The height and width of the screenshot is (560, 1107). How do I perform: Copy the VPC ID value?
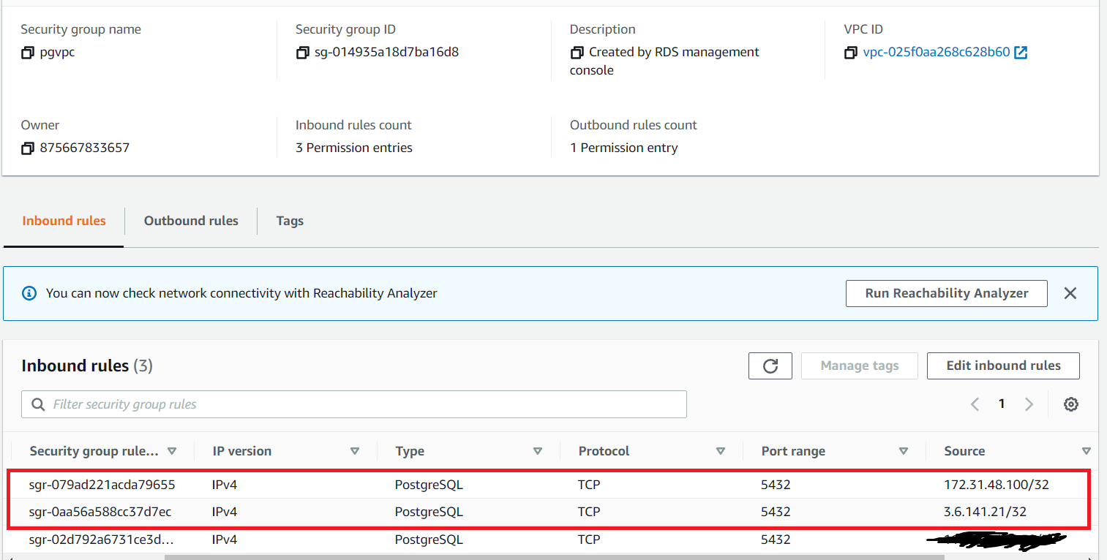pos(850,53)
